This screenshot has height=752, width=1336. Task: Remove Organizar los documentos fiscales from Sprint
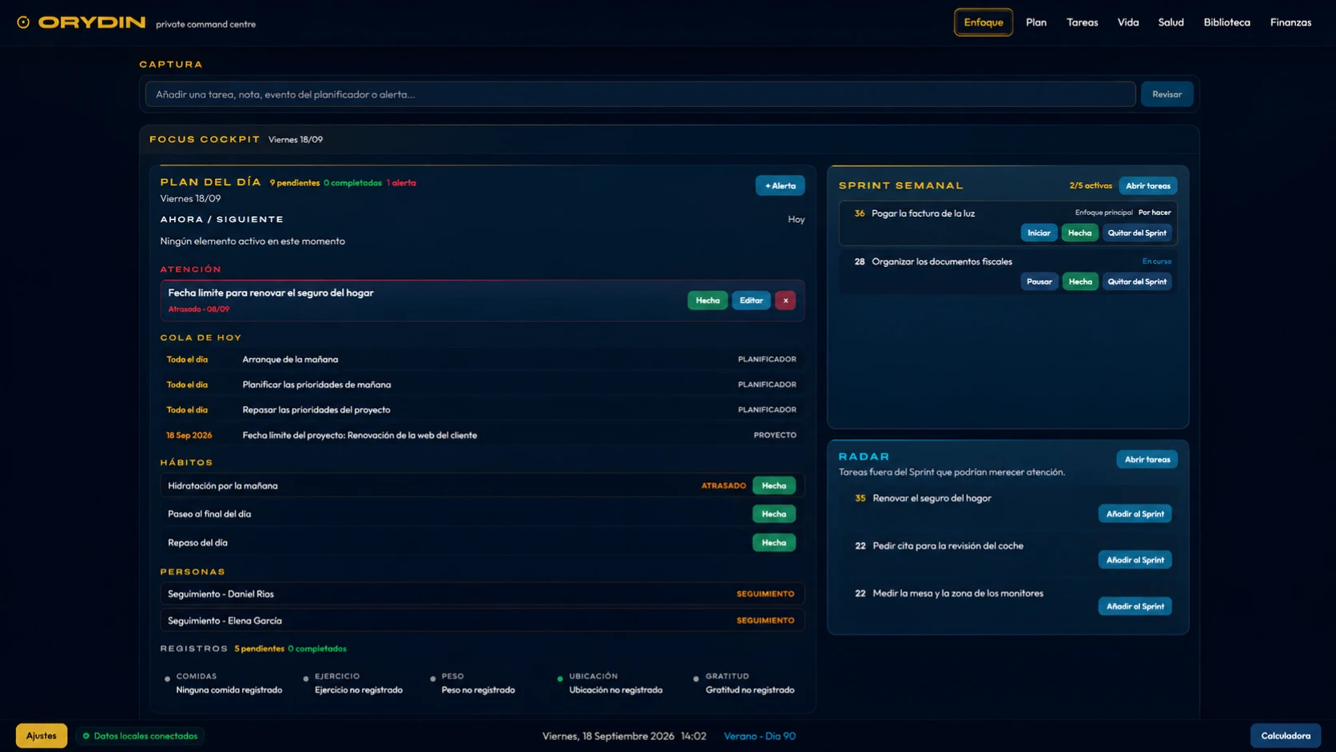(1137, 281)
